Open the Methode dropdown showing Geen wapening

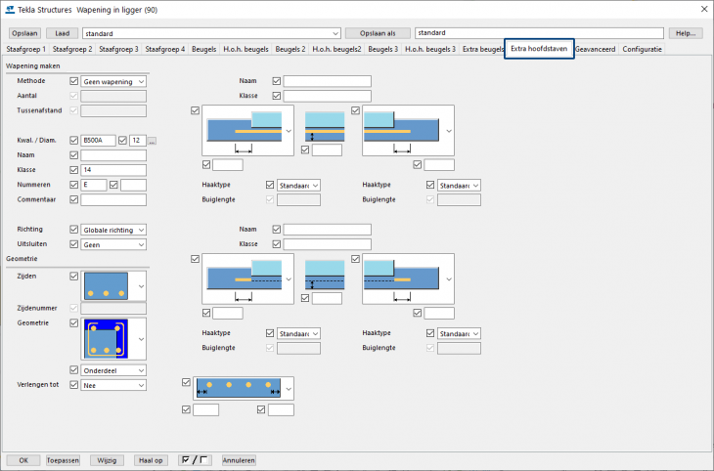[x=113, y=81]
